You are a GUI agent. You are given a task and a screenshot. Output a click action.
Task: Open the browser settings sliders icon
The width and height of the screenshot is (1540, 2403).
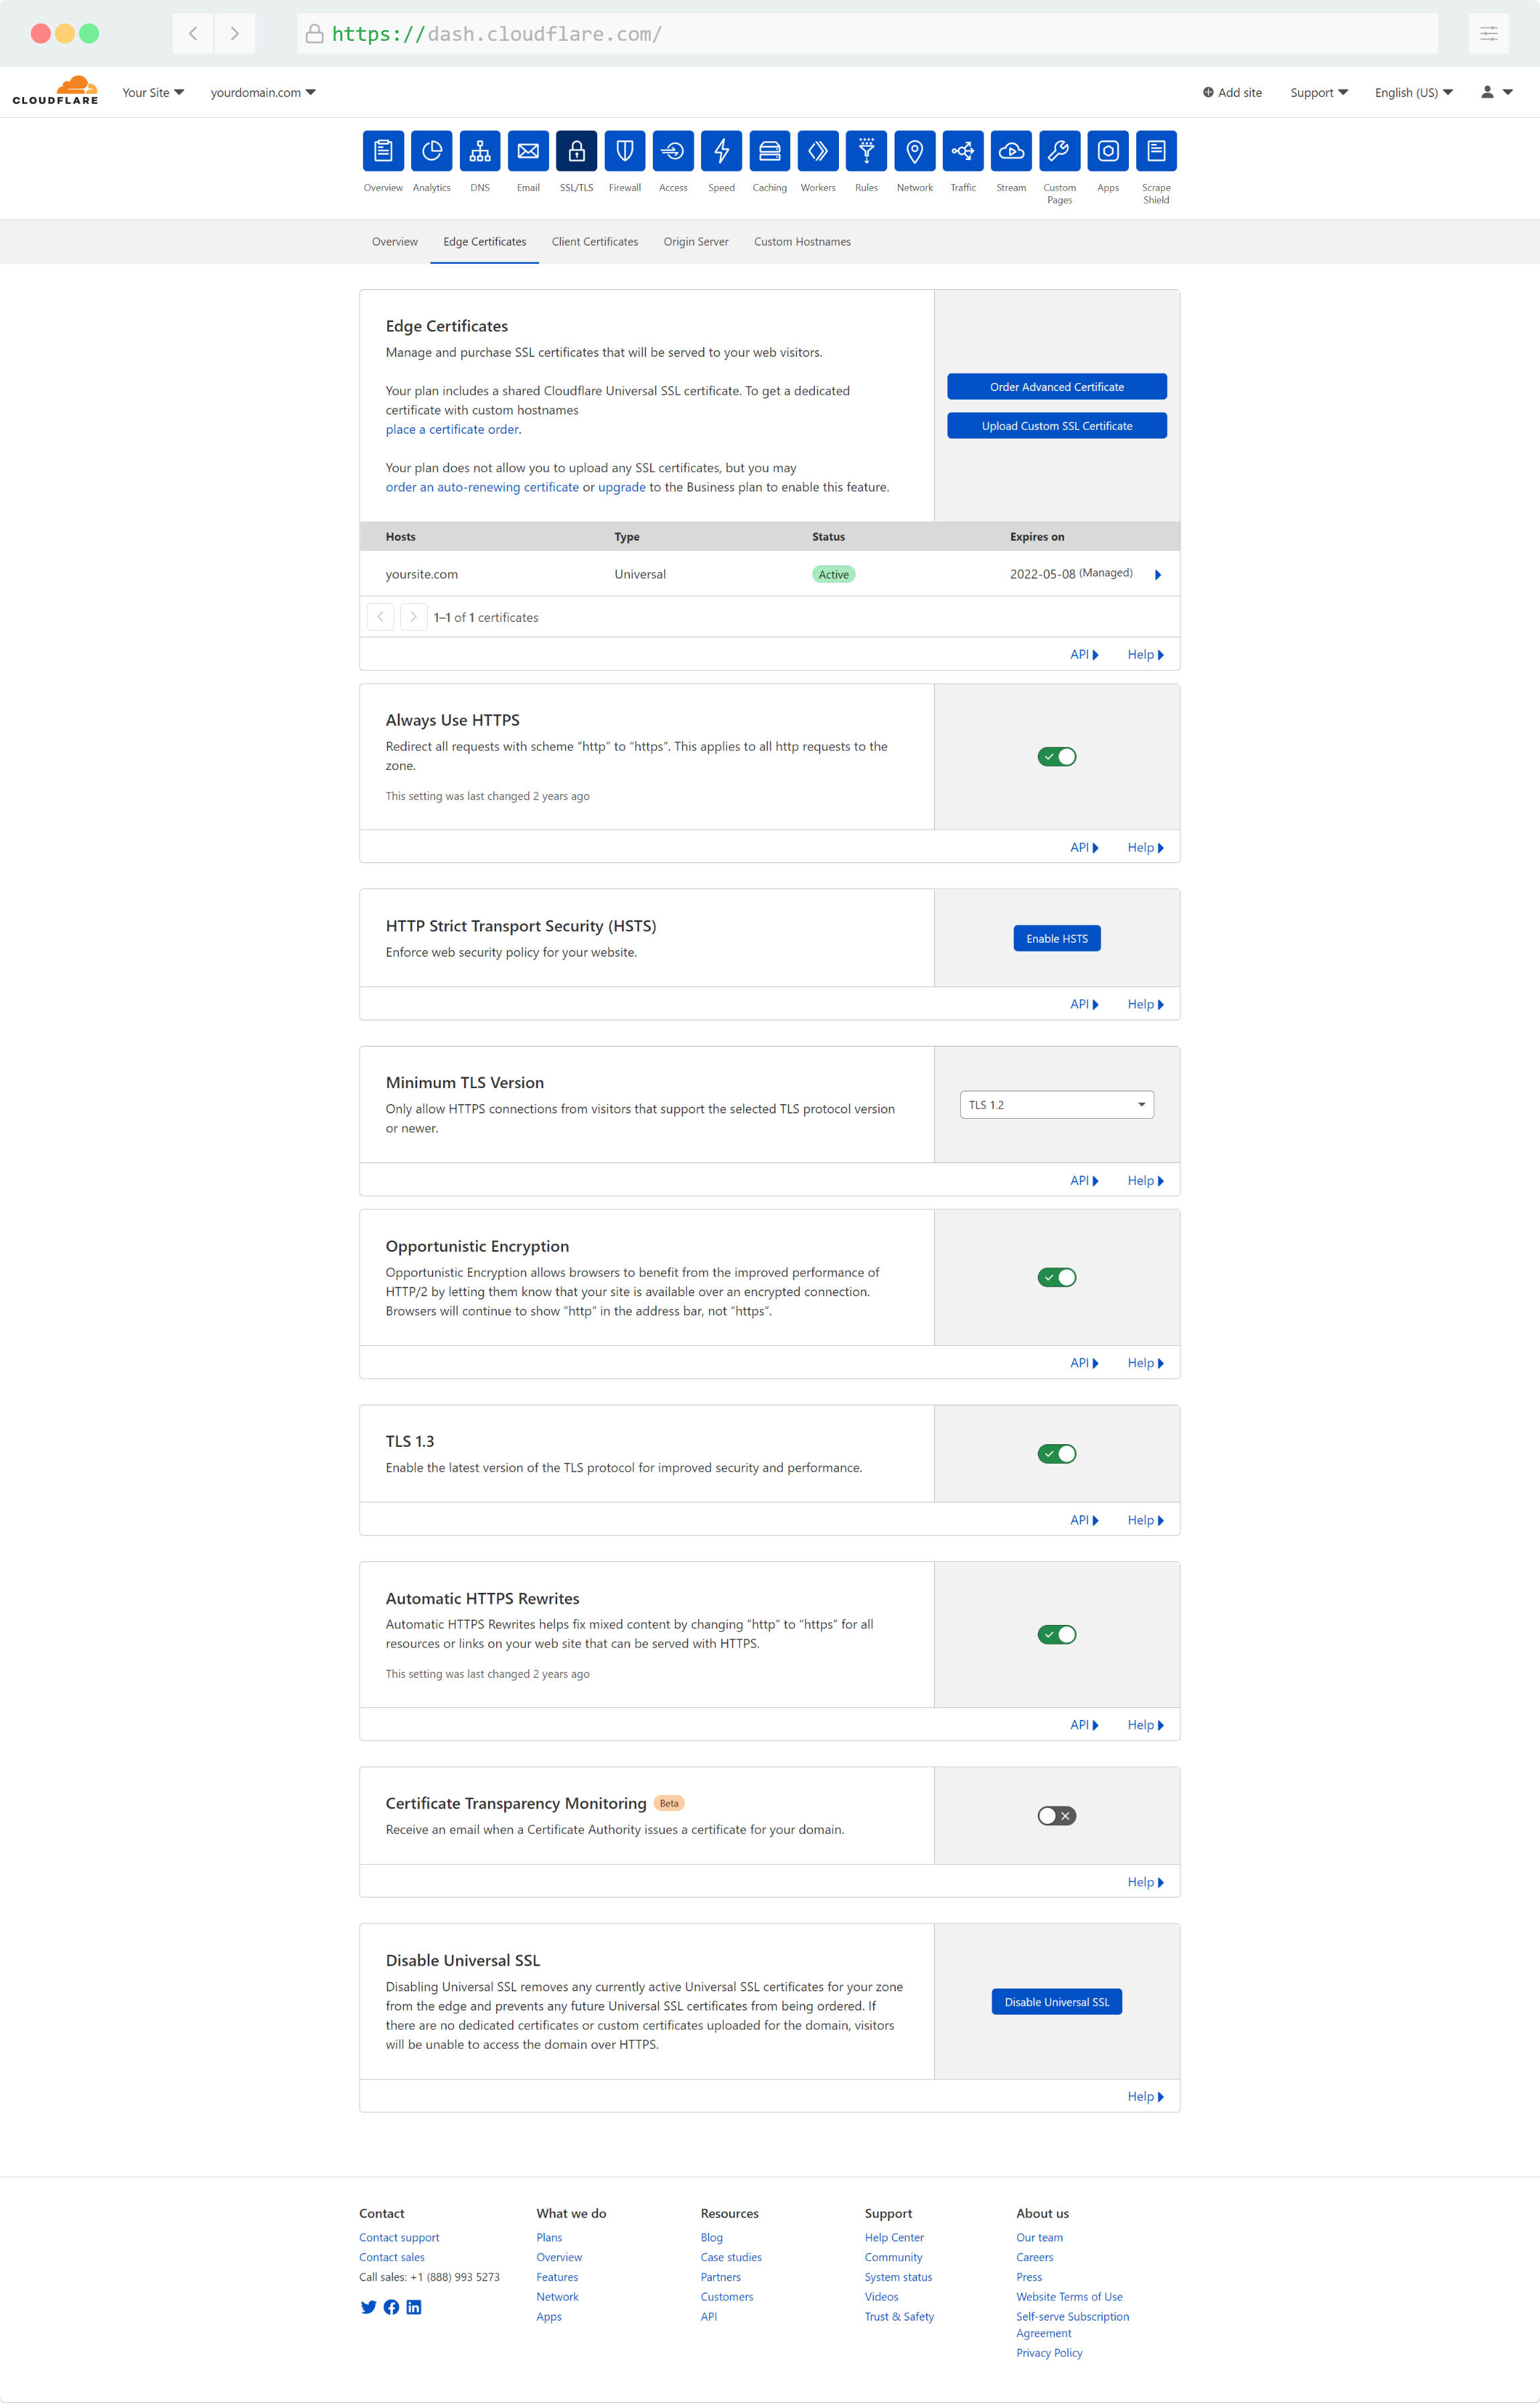[x=1488, y=34]
